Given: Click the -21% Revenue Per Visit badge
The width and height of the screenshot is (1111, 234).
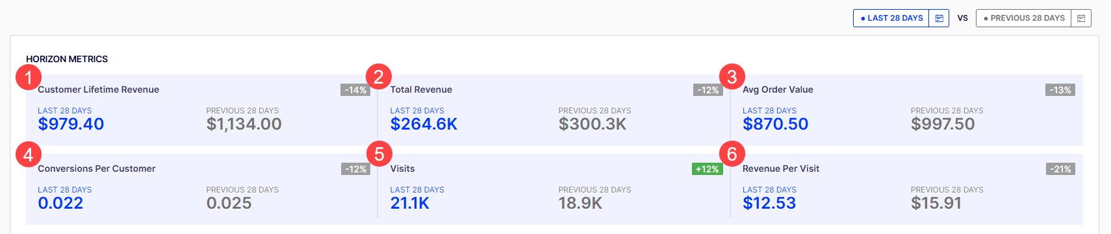Looking at the screenshot, I should pos(1060,169).
